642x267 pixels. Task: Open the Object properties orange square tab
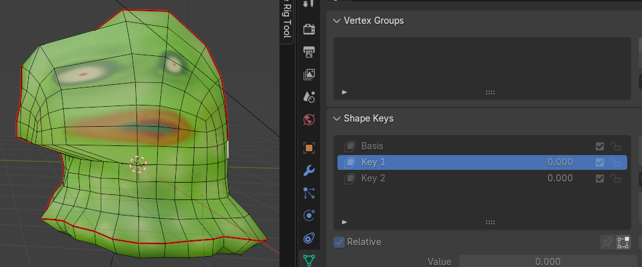(309, 147)
